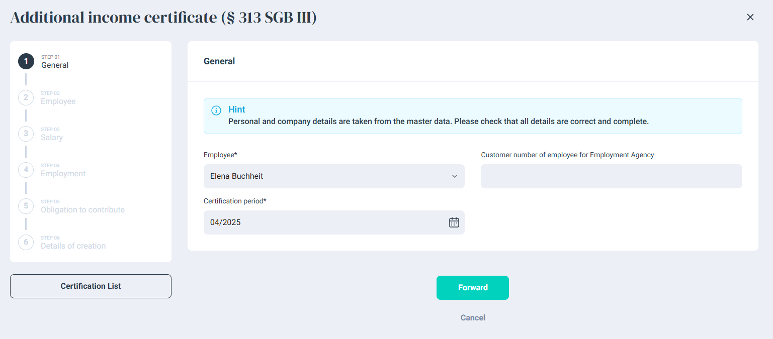Click the step 1 number circle
Screen dimensions: 773x339
[26, 61]
